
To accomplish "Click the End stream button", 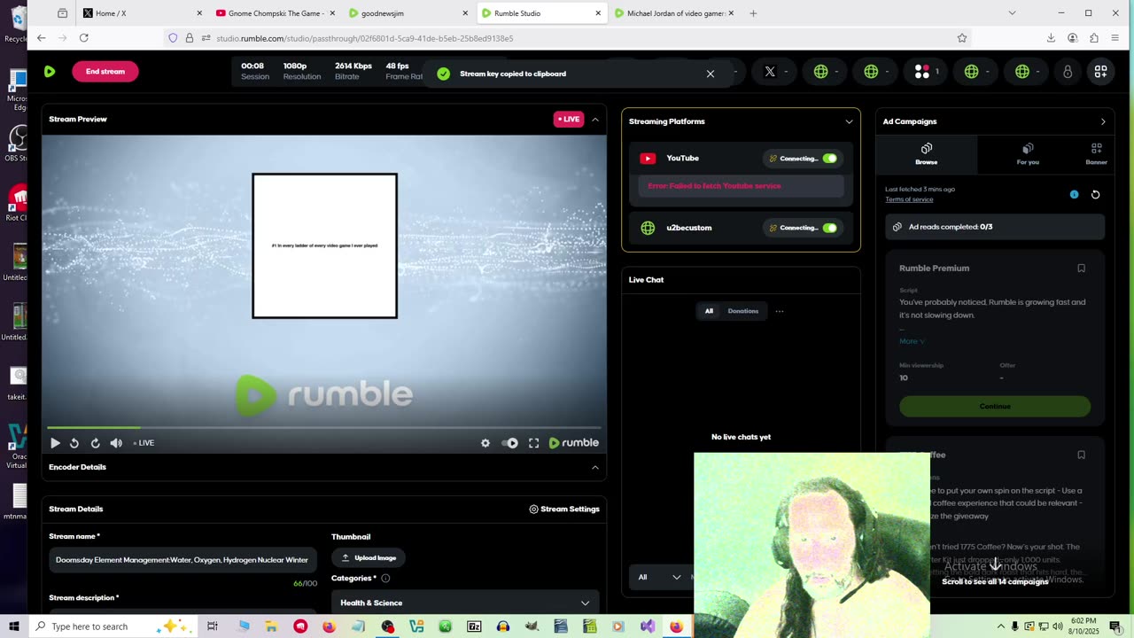I will click(x=105, y=72).
